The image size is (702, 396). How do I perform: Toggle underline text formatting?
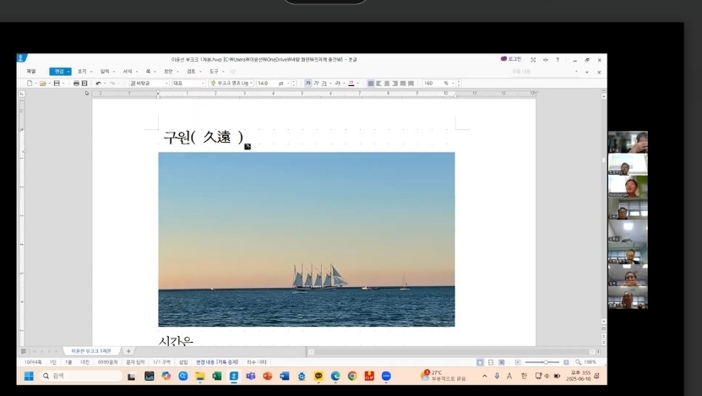tap(326, 84)
